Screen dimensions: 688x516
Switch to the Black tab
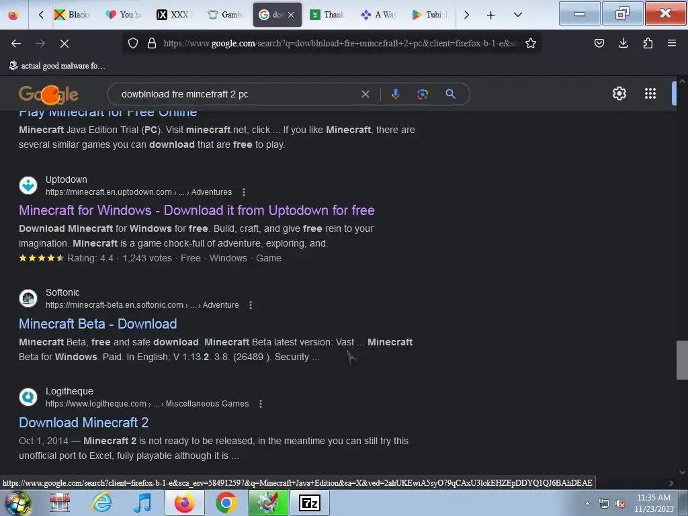click(x=73, y=15)
